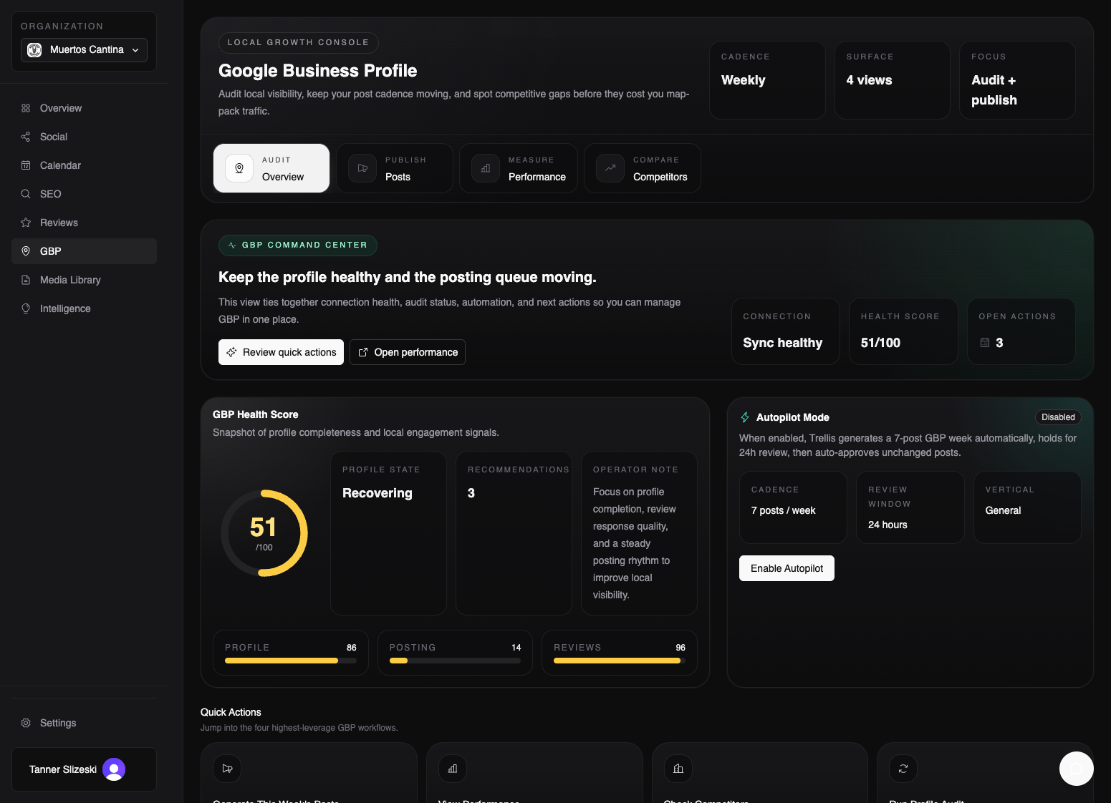Click the Disabled badge on Autopilot Mode
The width and height of the screenshot is (1111, 803).
point(1058,417)
